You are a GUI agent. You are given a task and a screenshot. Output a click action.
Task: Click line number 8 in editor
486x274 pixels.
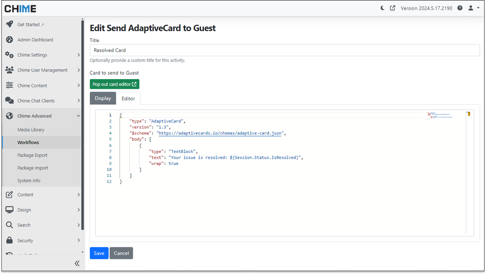pos(110,158)
